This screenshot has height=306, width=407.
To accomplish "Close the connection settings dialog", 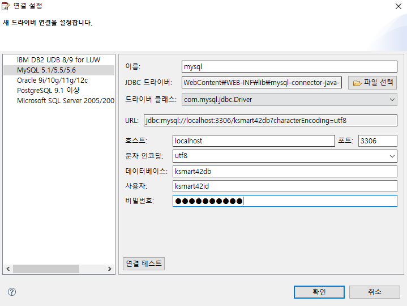I will [x=398, y=6].
